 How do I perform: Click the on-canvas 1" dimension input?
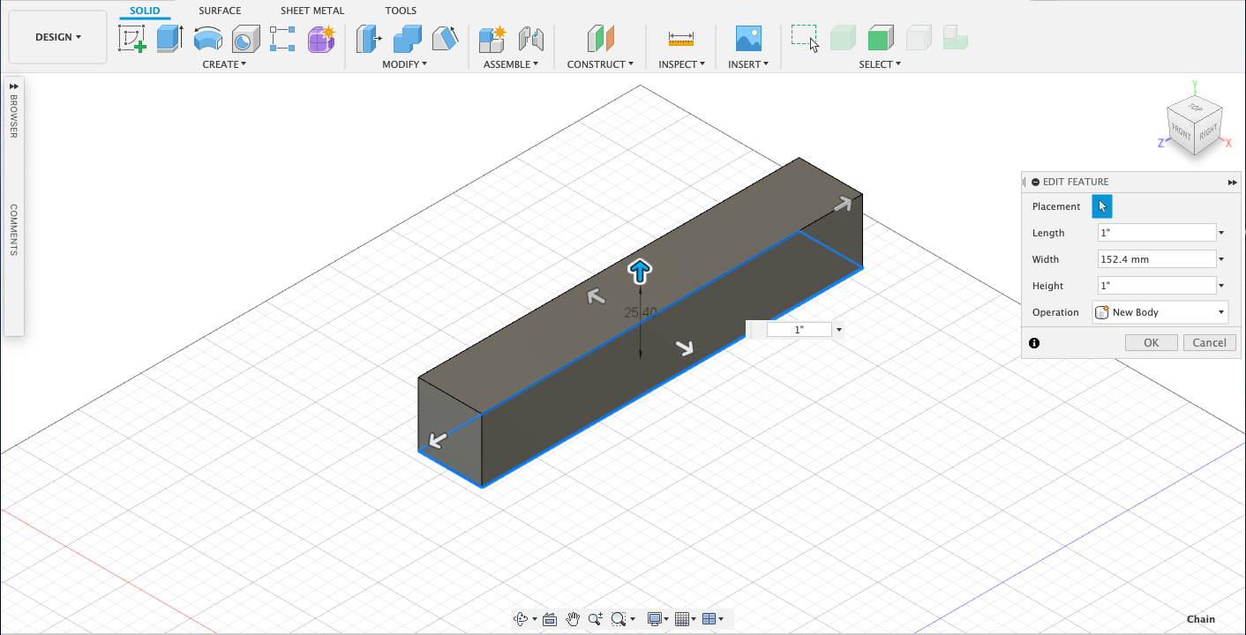[799, 329]
